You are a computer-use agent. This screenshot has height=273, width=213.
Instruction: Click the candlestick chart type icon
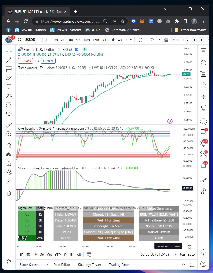point(140,40)
